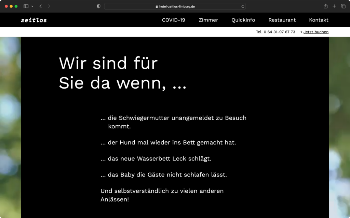This screenshot has width=350, height=218.
Task: Open the sidebar chevron dropdown
Action: 32,6
